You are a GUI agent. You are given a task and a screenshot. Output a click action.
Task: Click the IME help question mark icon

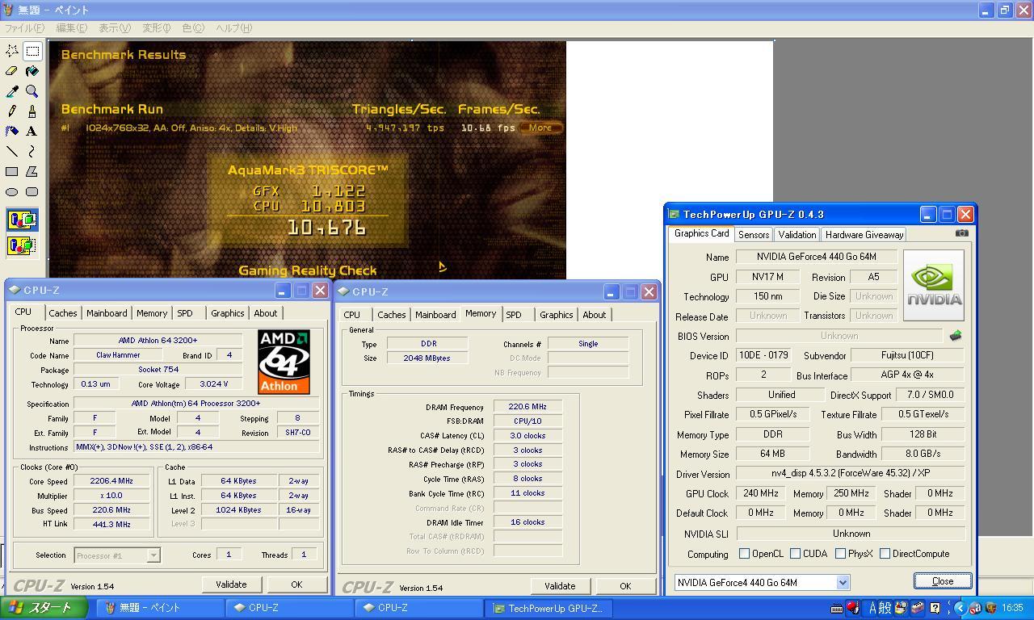pyautogui.click(x=935, y=608)
